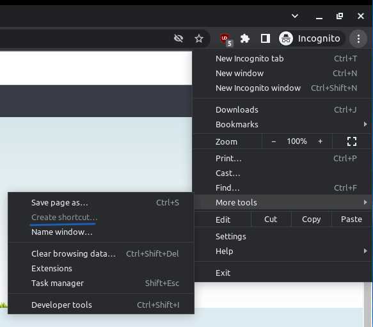Toggle the side panel icon
373x327 pixels.
tap(266, 38)
